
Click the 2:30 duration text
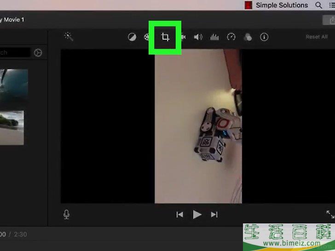(x=20, y=234)
